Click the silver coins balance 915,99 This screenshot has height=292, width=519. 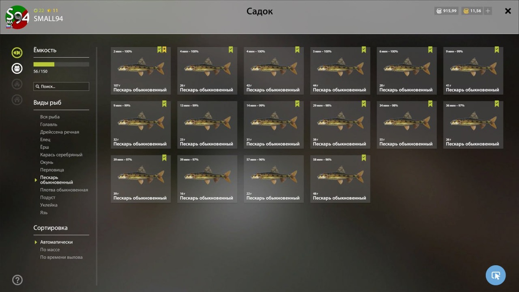point(446,11)
